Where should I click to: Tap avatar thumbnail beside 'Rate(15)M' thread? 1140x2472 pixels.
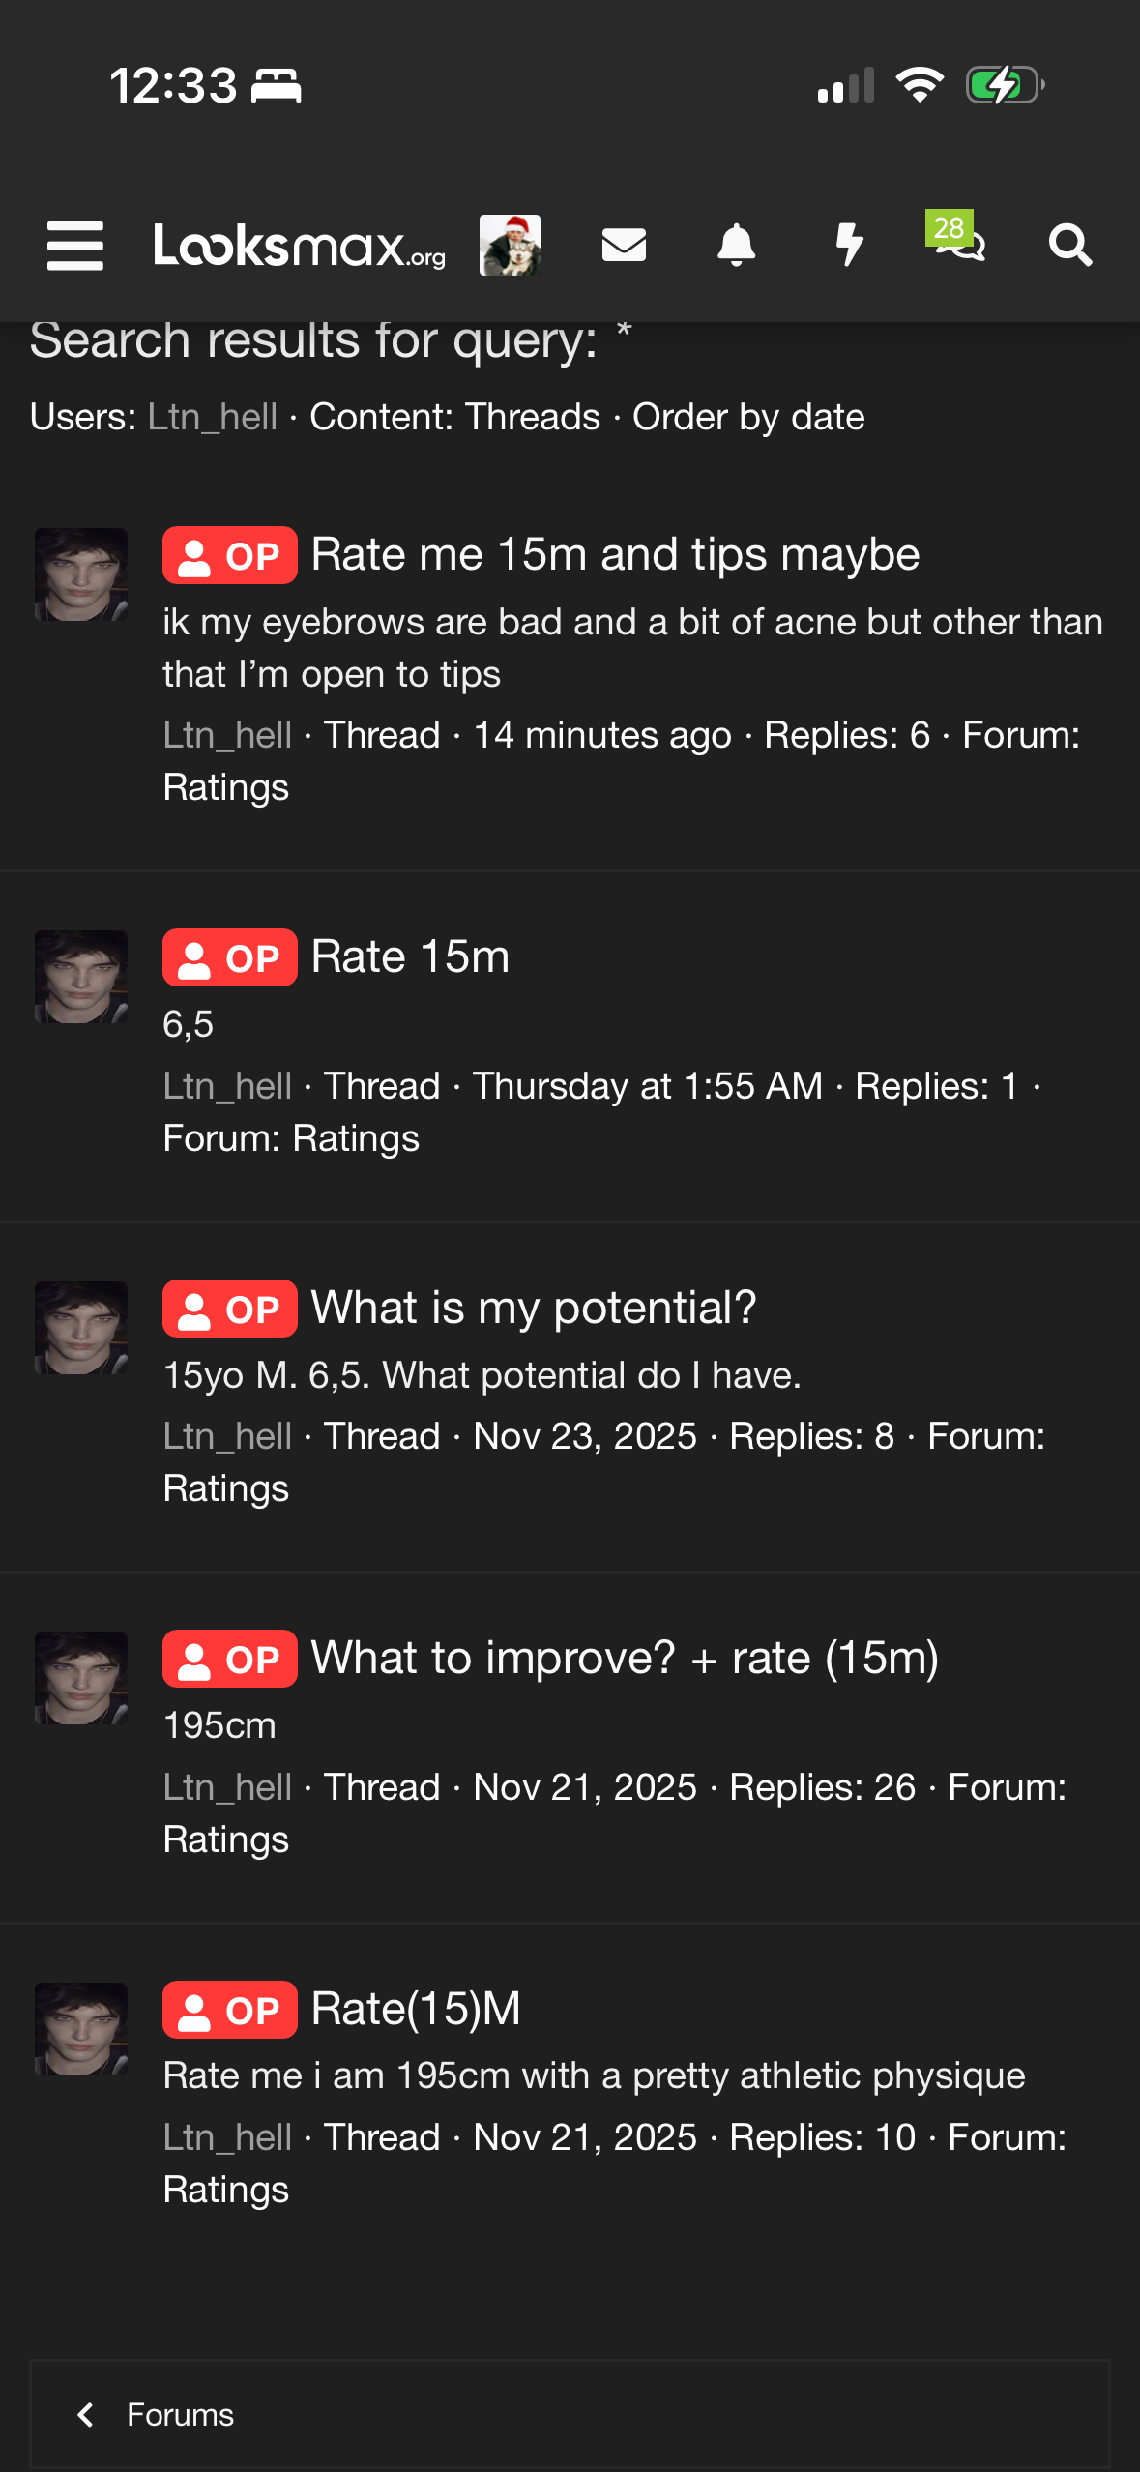(x=81, y=2029)
